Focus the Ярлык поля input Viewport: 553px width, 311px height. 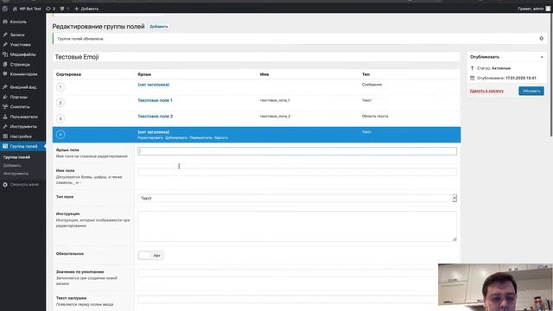pyautogui.click(x=297, y=151)
